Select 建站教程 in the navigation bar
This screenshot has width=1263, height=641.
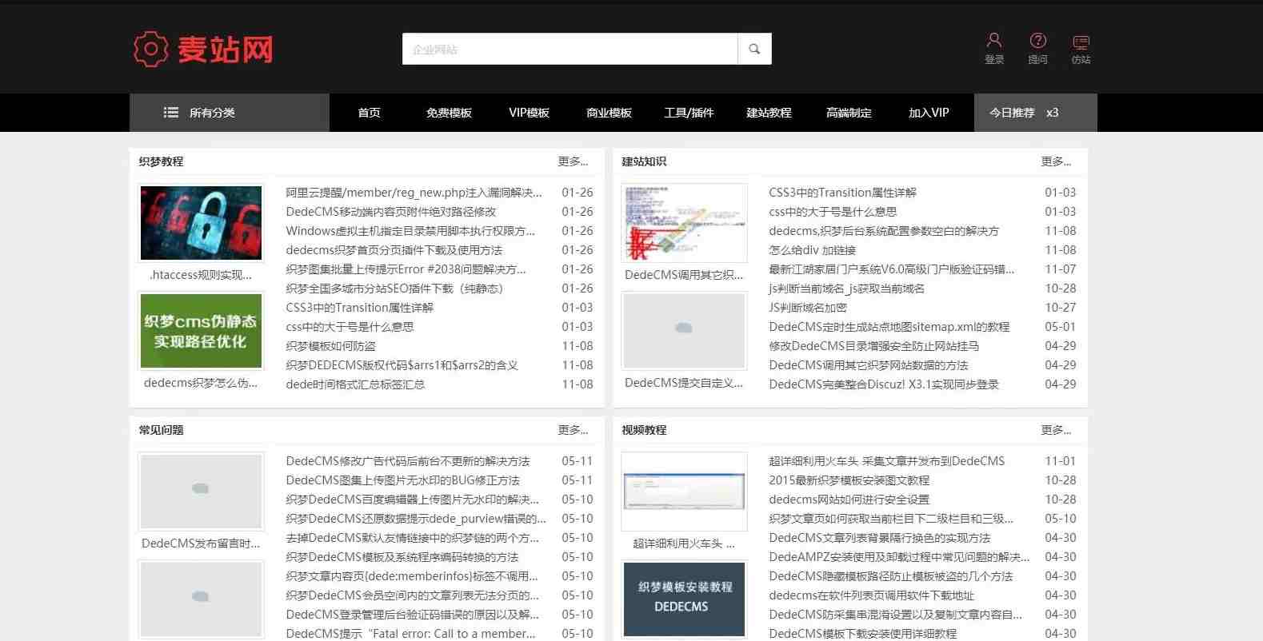(x=769, y=113)
